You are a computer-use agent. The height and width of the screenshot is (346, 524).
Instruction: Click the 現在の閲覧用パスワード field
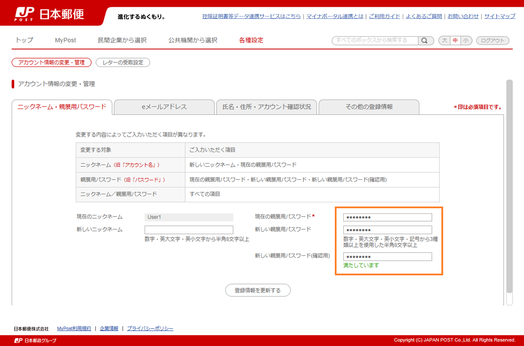click(387, 217)
